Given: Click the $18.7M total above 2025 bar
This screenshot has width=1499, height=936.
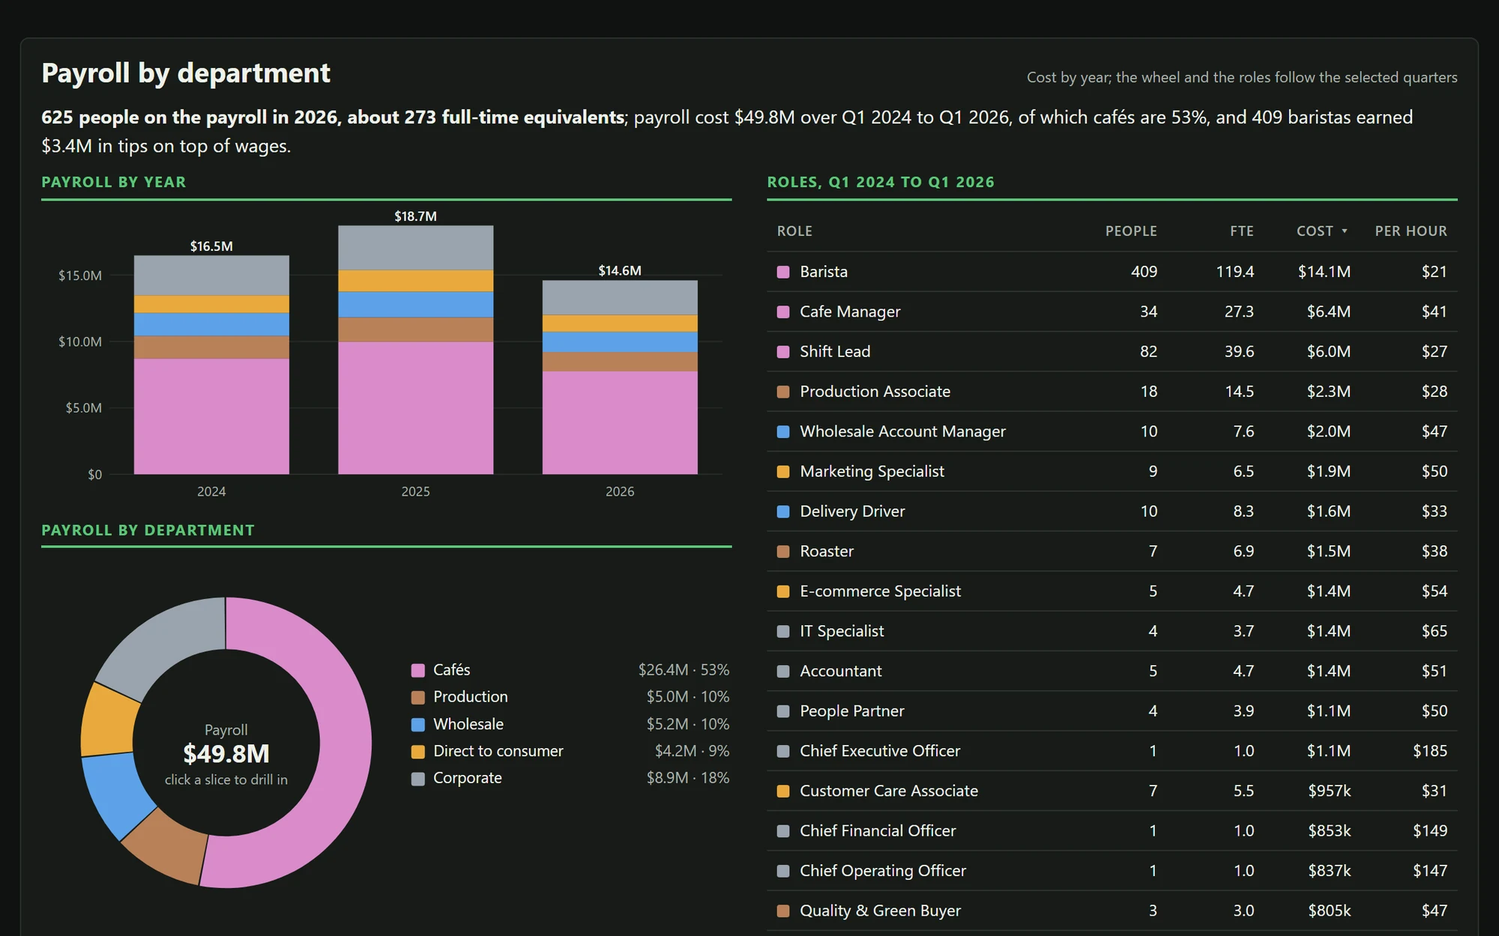Looking at the screenshot, I should pos(415,216).
